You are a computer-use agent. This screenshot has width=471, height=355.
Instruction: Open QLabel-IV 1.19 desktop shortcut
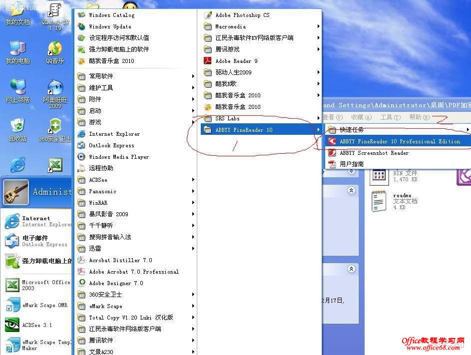[55, 16]
